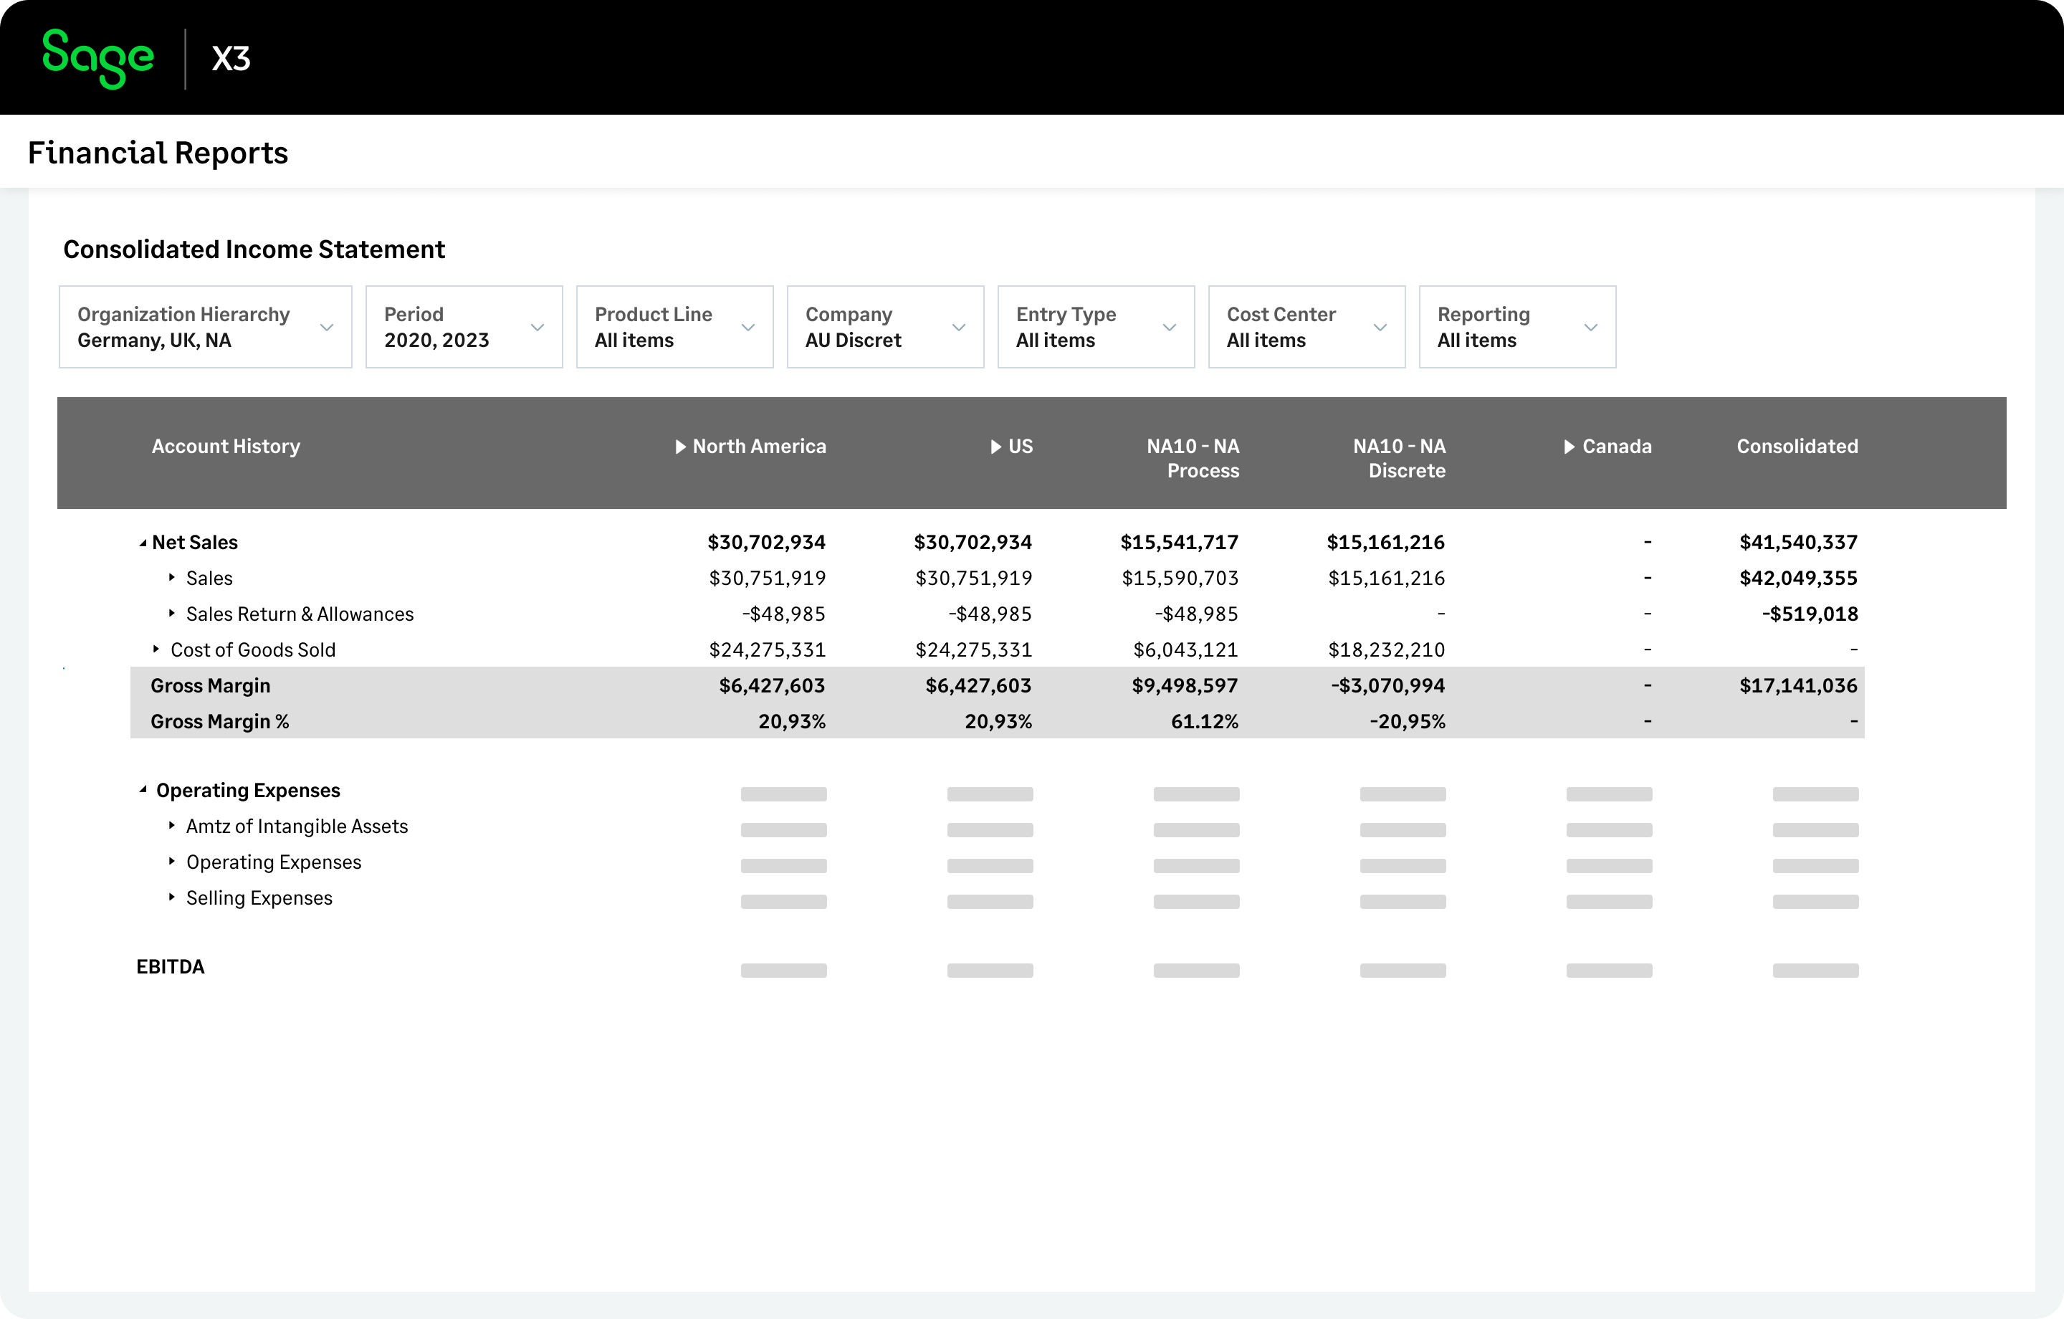The height and width of the screenshot is (1319, 2064).
Task: Click Sales consolidated value $42,049,355
Action: pos(1797,579)
